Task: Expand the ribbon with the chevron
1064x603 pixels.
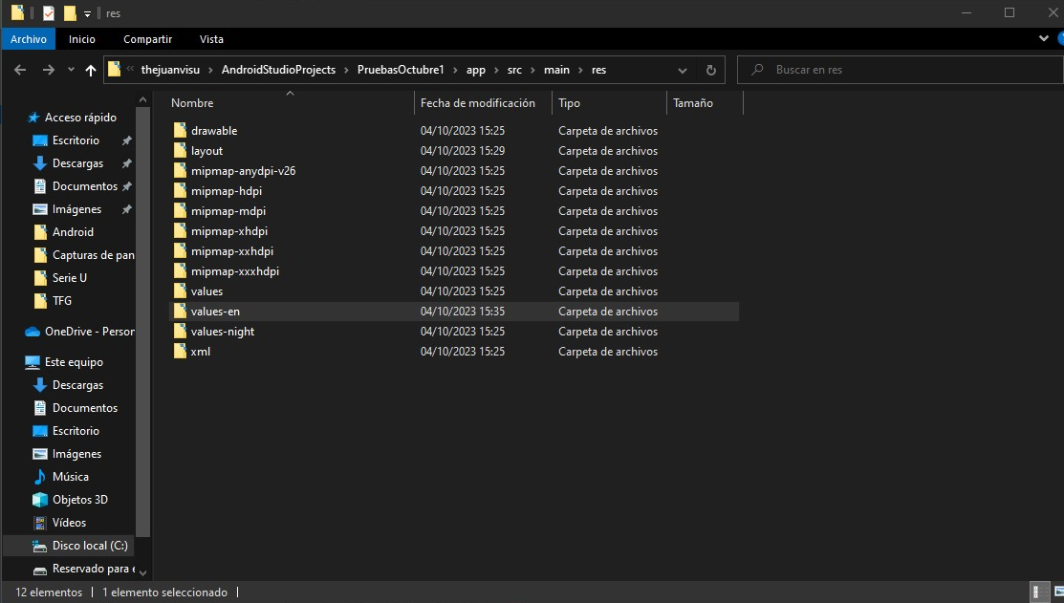Action: click(x=1043, y=39)
